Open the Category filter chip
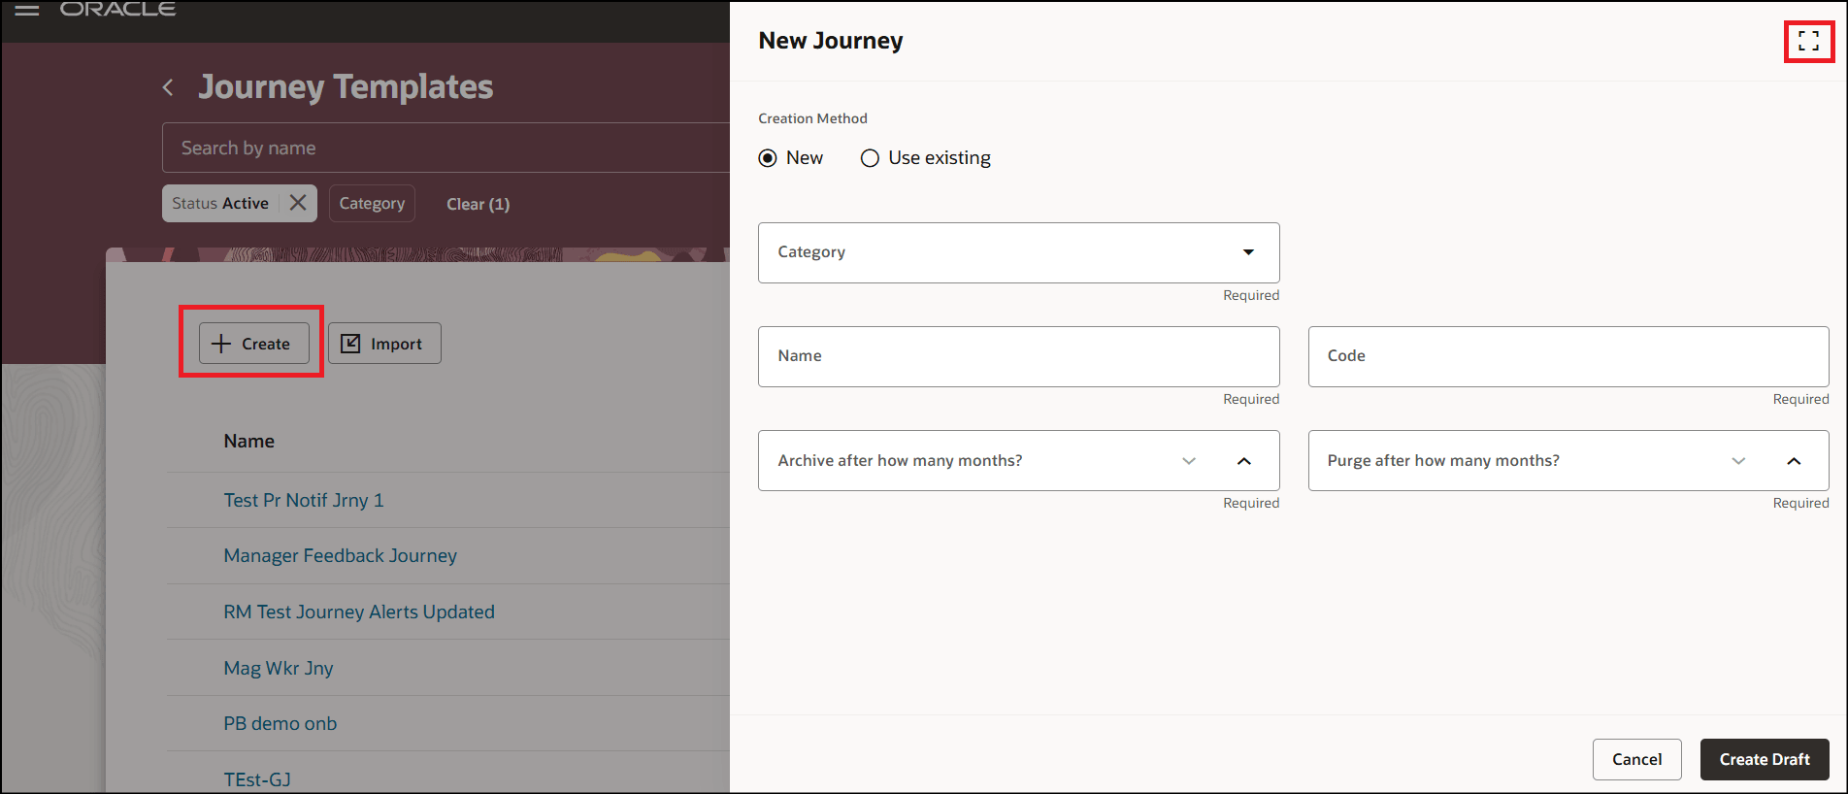 click(372, 203)
